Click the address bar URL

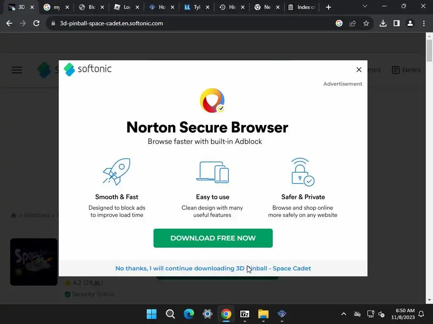[x=111, y=24]
